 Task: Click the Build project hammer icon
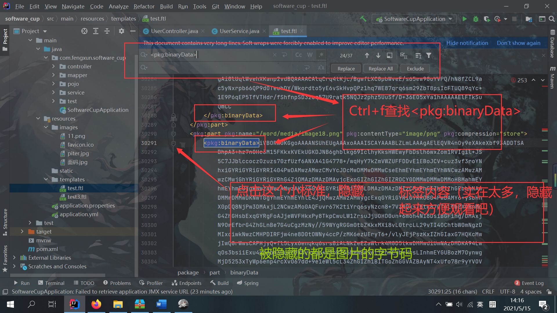(x=363, y=19)
